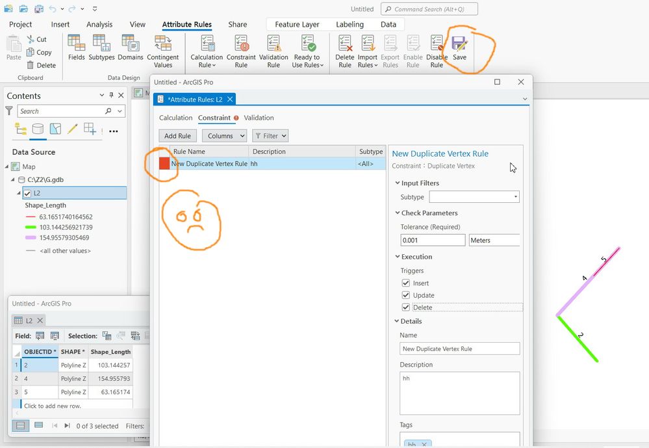The image size is (649, 448).
Task: Switch Contents to List By Data Source
Action: [38, 129]
